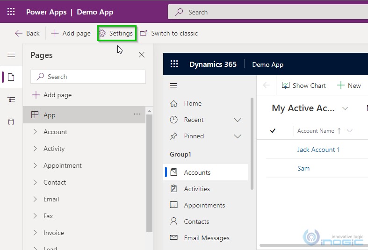Select Activities in the site map

click(x=196, y=189)
